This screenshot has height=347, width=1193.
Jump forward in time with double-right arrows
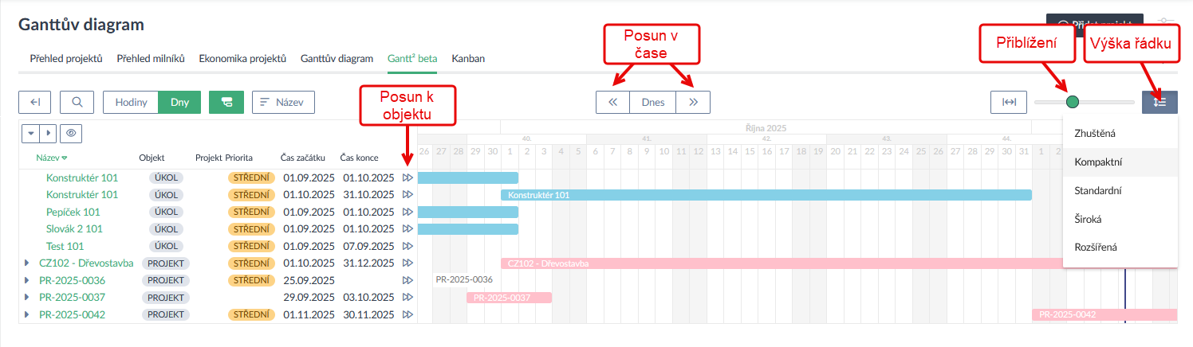tap(693, 102)
